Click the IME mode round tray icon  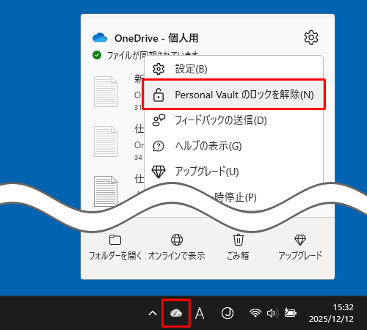pyautogui.click(x=228, y=313)
